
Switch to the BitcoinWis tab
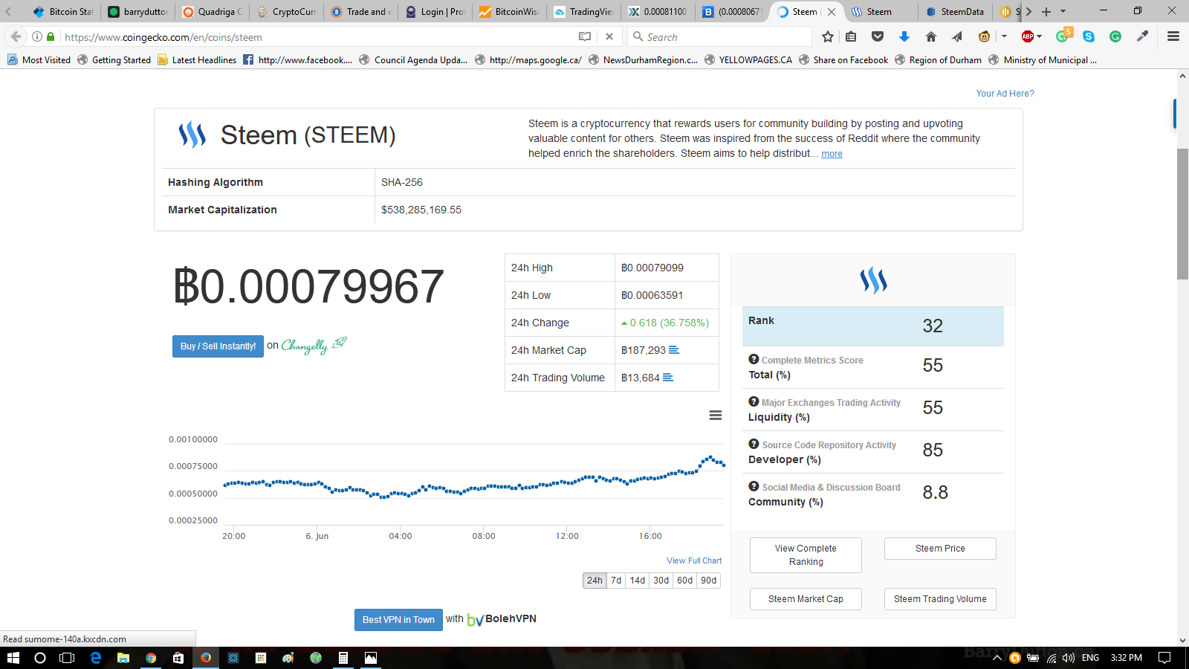(x=509, y=12)
